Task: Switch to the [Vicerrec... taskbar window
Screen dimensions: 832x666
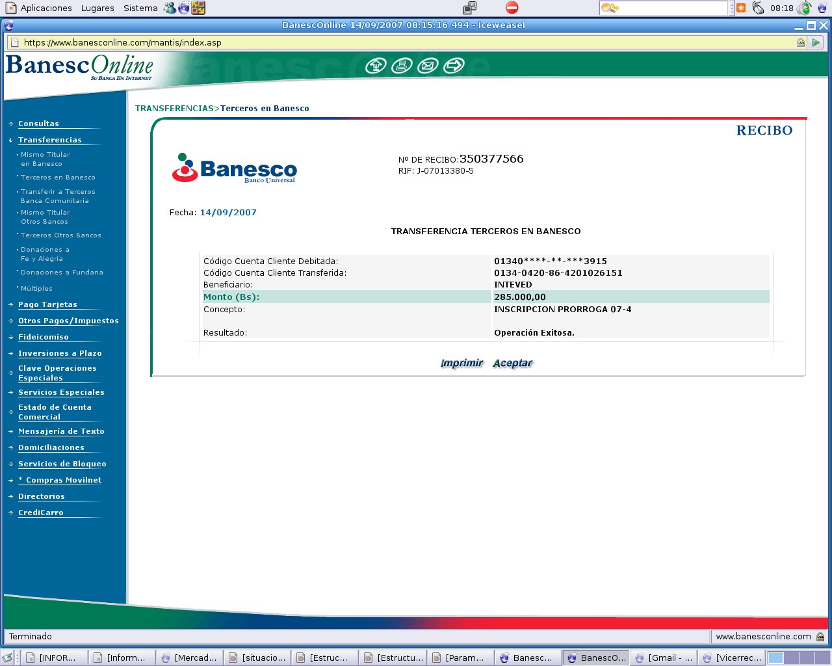Action: pyautogui.click(x=731, y=658)
